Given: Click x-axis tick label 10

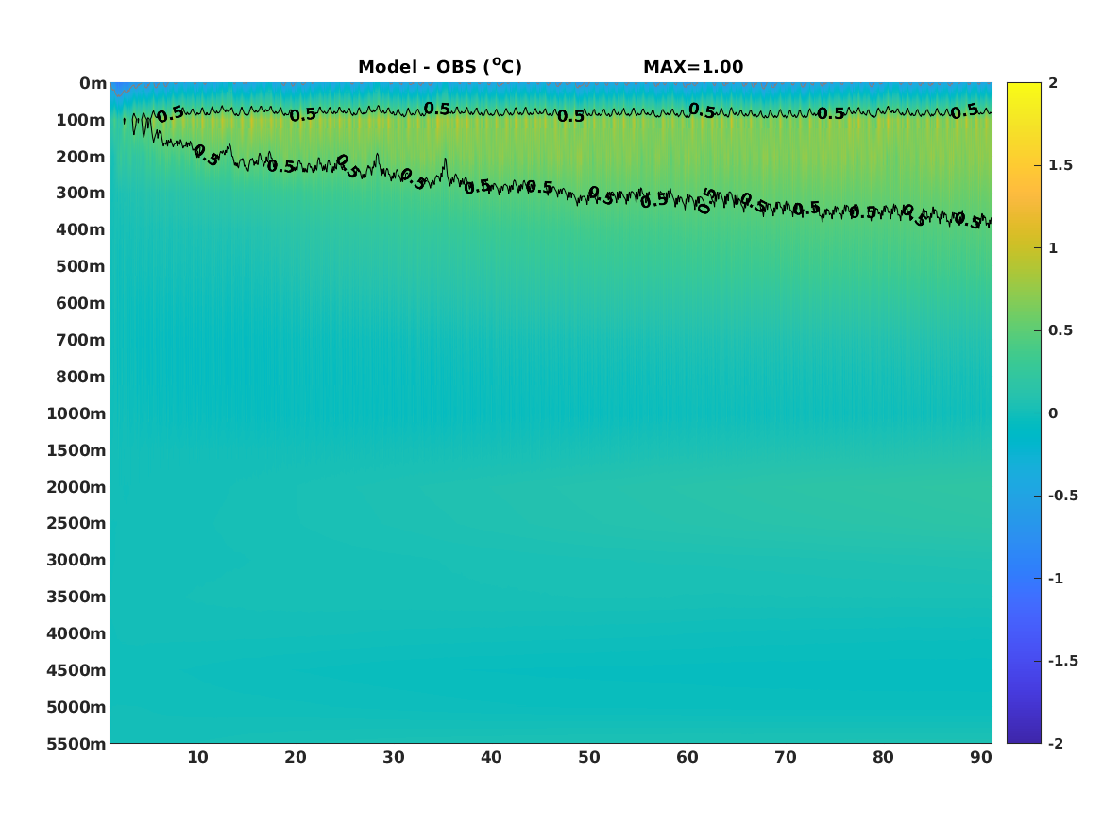Looking at the screenshot, I should pos(197,757).
